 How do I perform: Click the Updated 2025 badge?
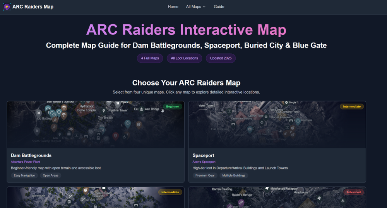click(x=221, y=58)
